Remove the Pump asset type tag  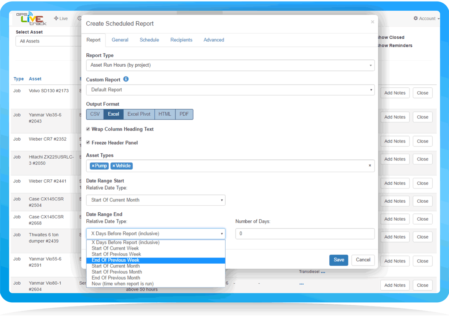coord(93,166)
